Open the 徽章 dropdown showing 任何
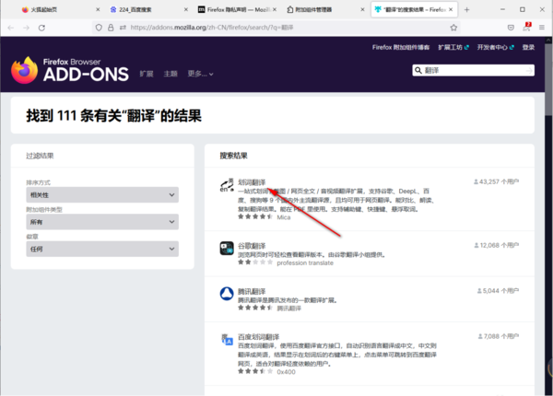This screenshot has height=396, width=553. [102, 249]
